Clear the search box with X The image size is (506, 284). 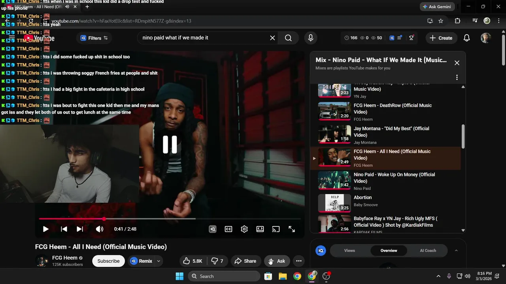[x=272, y=38]
